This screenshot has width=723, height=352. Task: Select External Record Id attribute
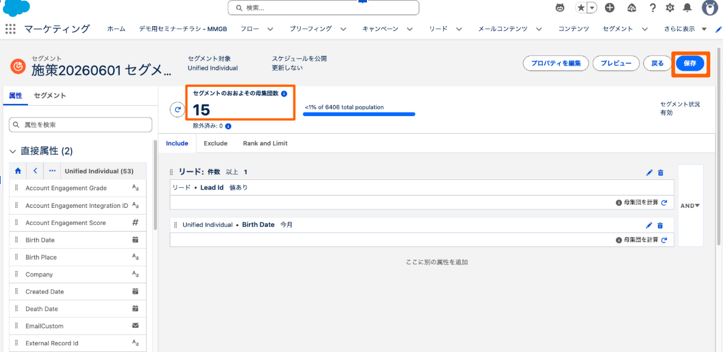coord(77,343)
